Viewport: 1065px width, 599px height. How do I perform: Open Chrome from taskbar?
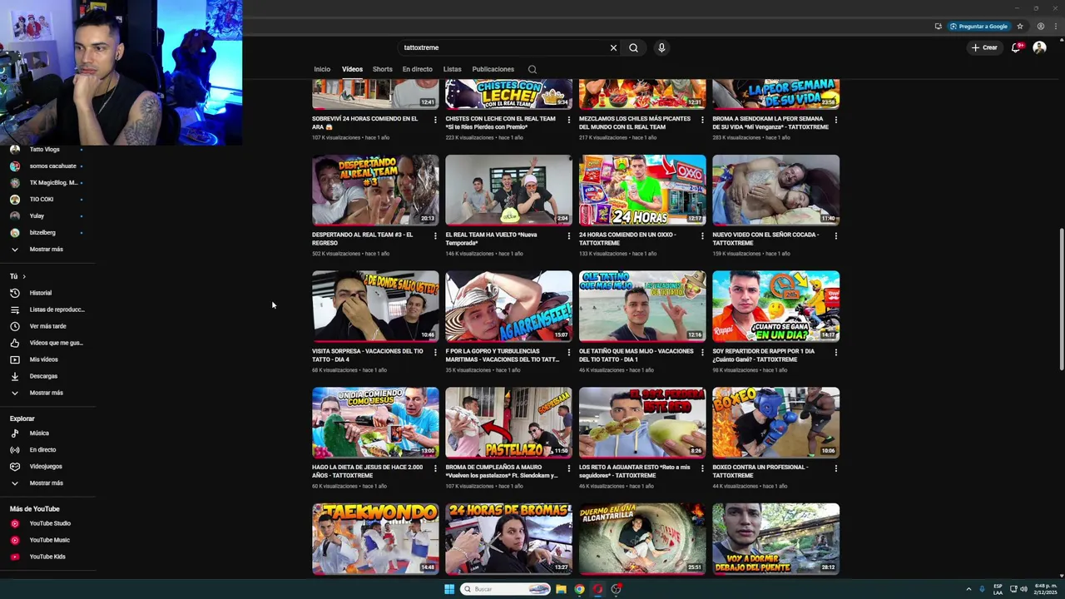pyautogui.click(x=579, y=589)
